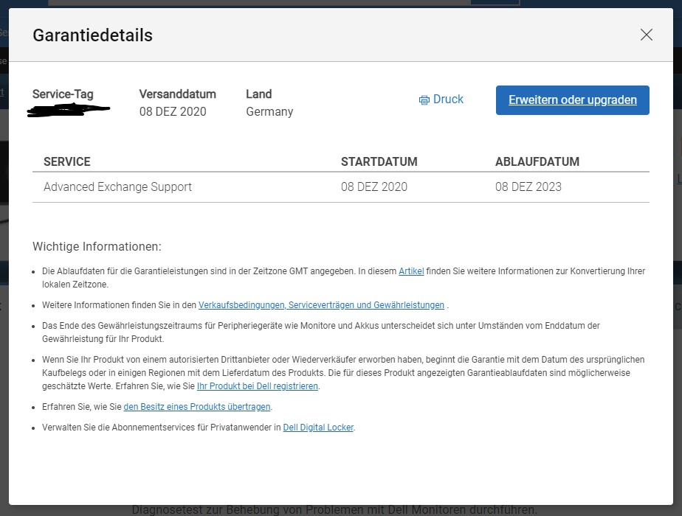Click the expiry date 08 DEZ 2023
The width and height of the screenshot is (682, 516).
[x=528, y=186]
